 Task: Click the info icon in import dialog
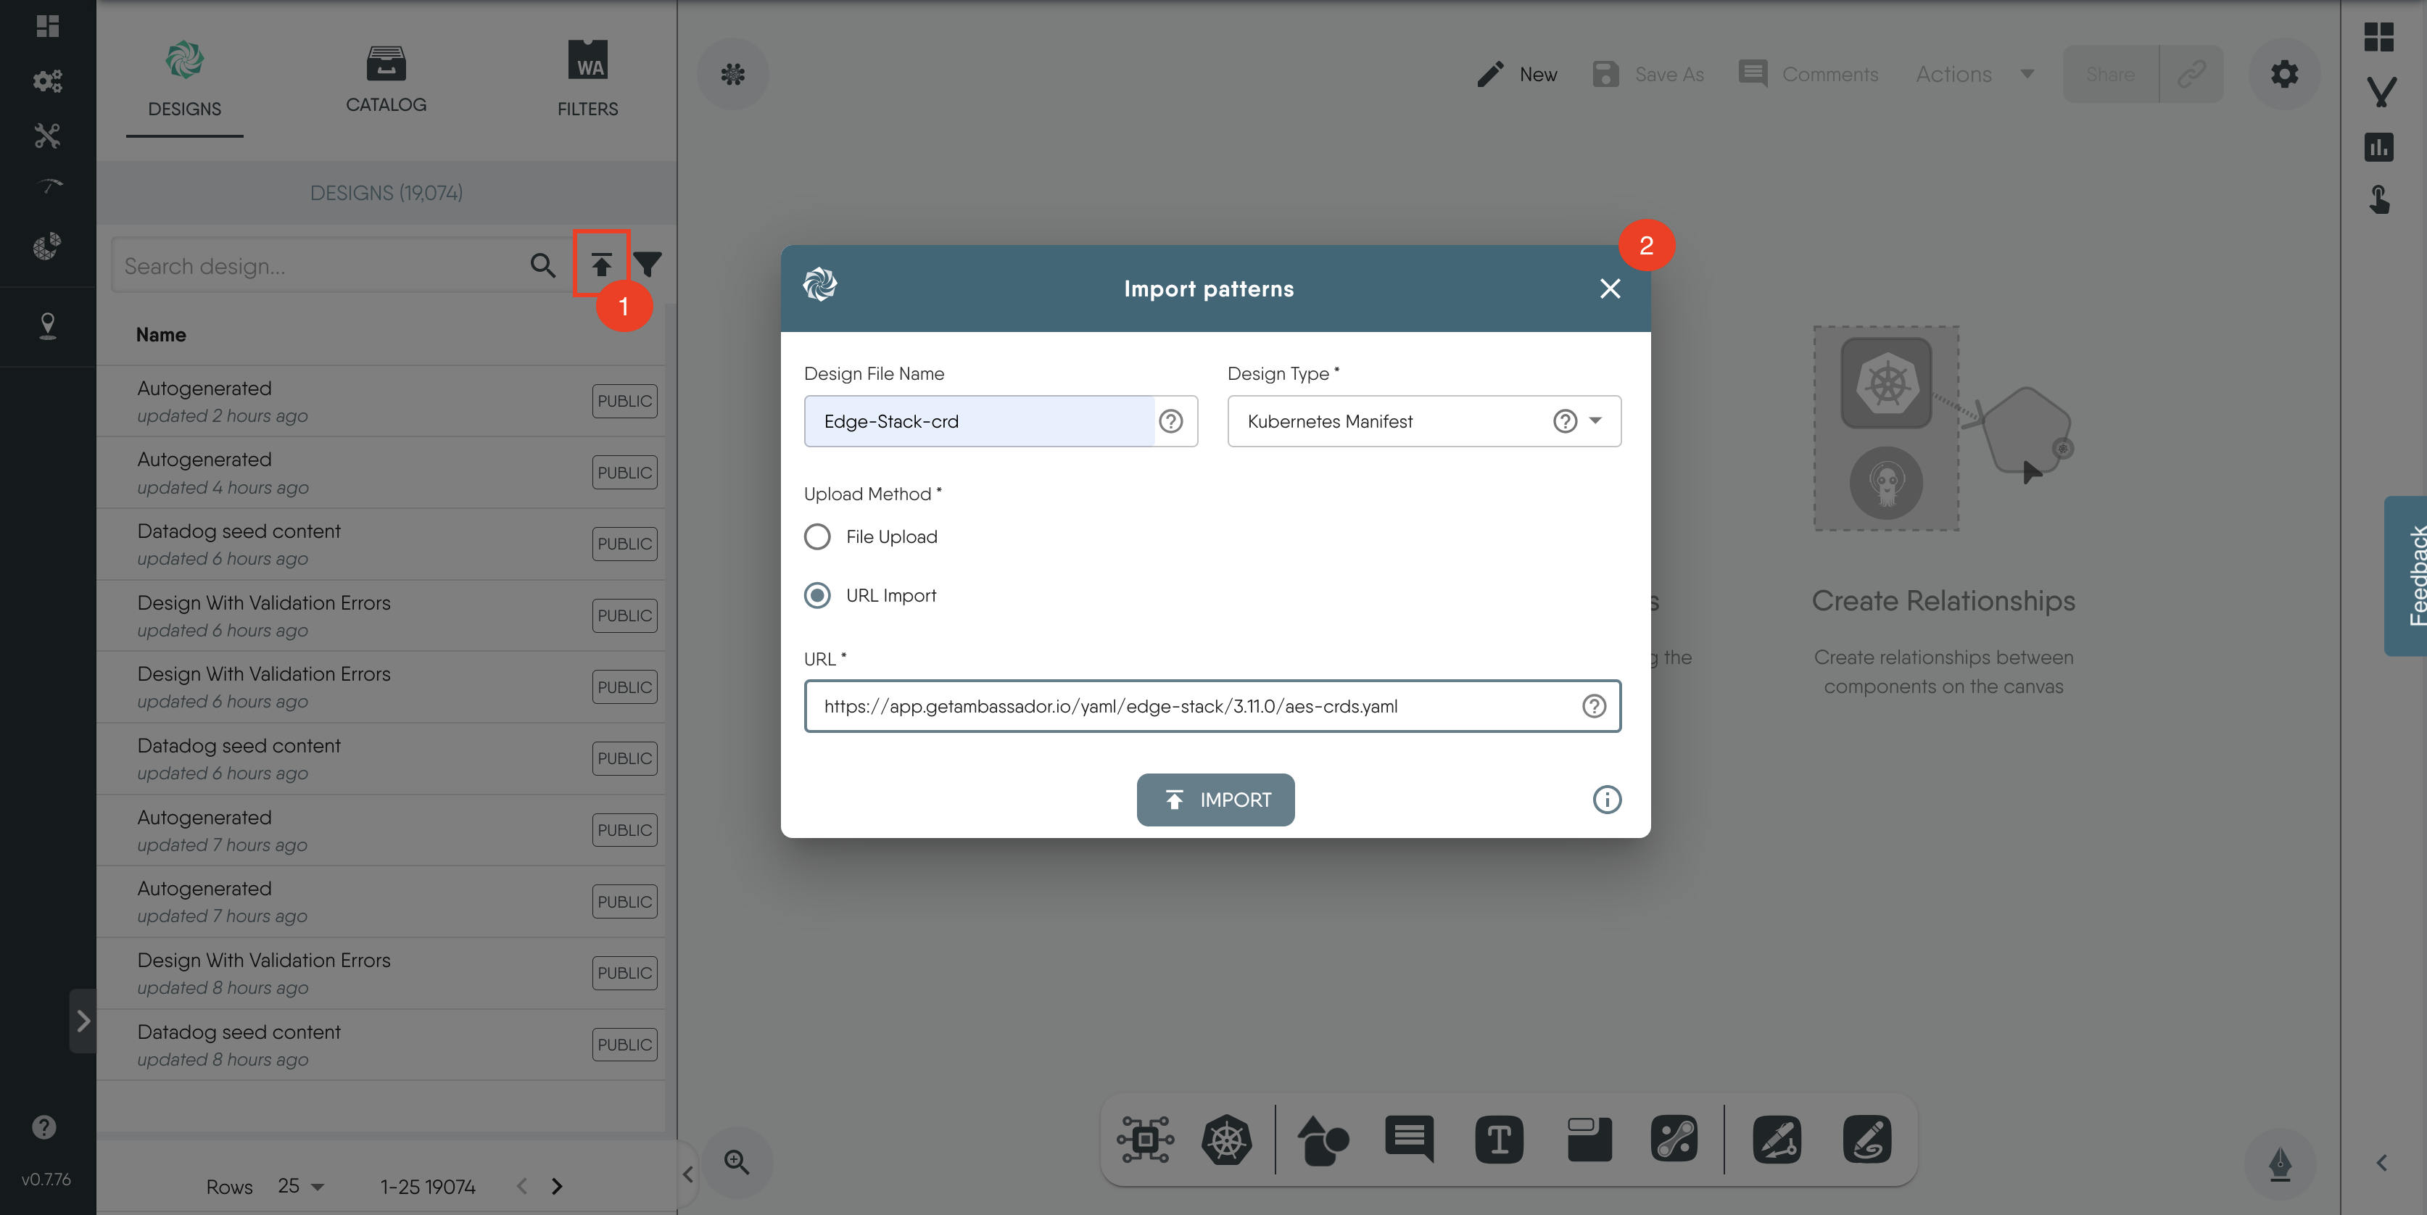1606,800
